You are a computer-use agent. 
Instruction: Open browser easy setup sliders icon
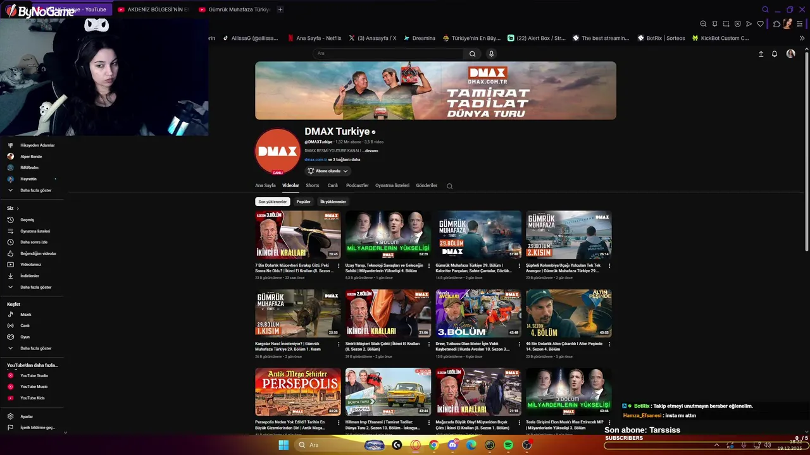pyautogui.click(x=800, y=24)
